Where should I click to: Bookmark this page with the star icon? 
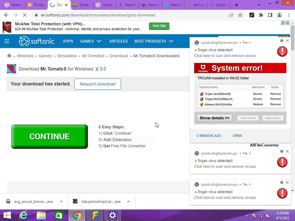click(x=240, y=15)
